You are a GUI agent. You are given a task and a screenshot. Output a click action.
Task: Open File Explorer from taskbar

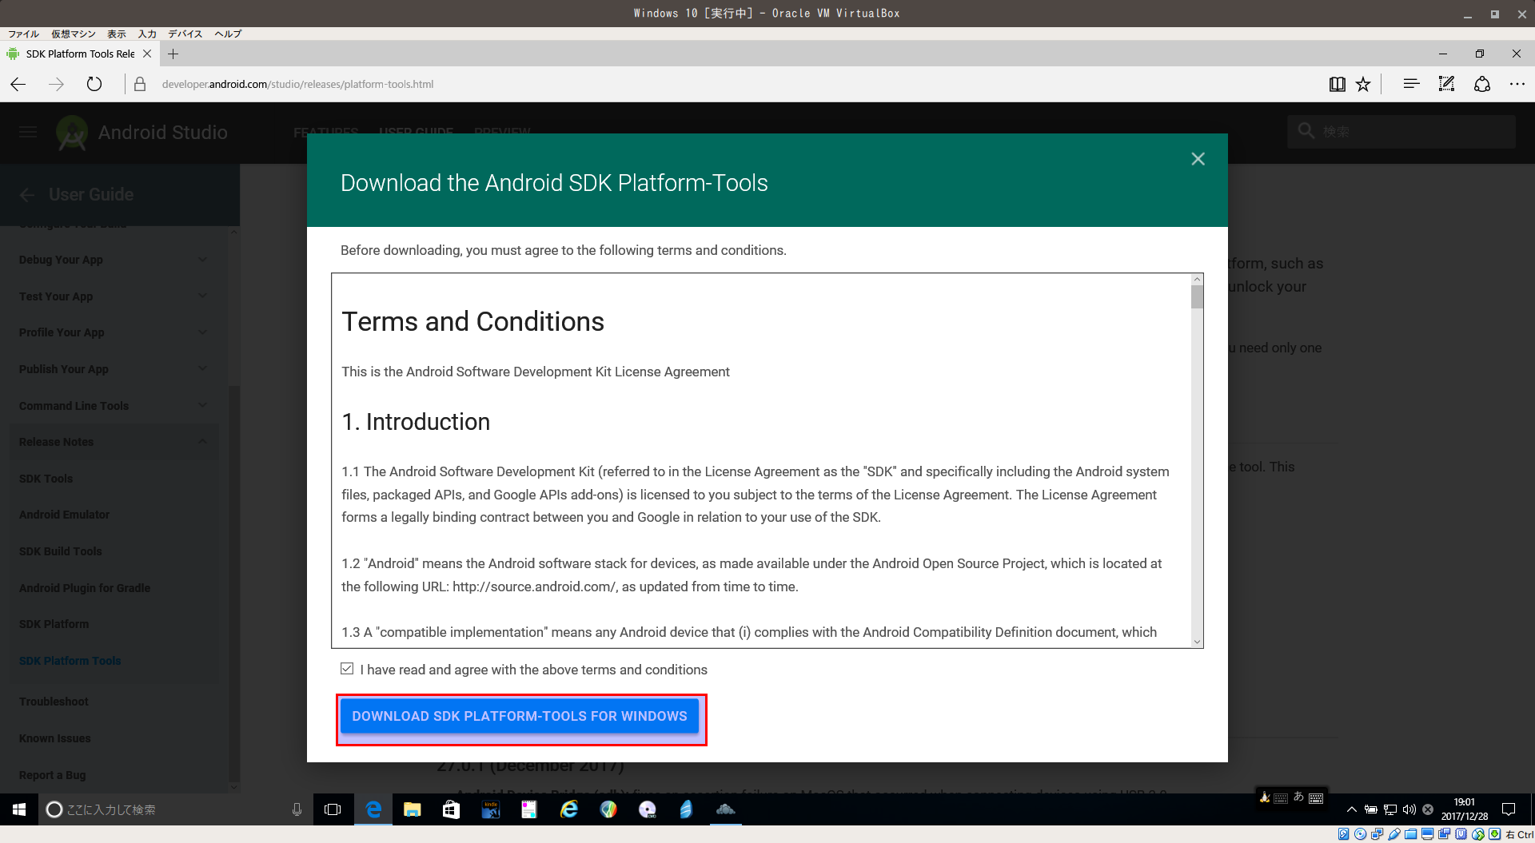(x=412, y=809)
